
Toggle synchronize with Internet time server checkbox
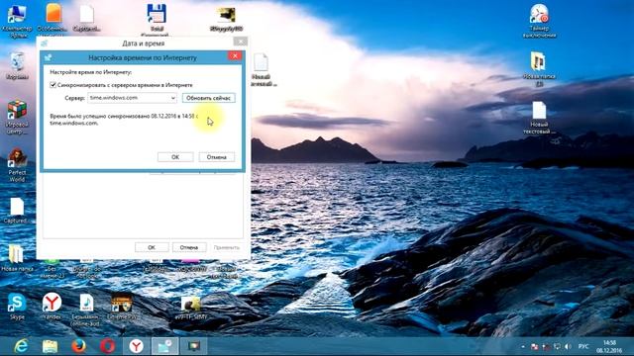coord(53,85)
